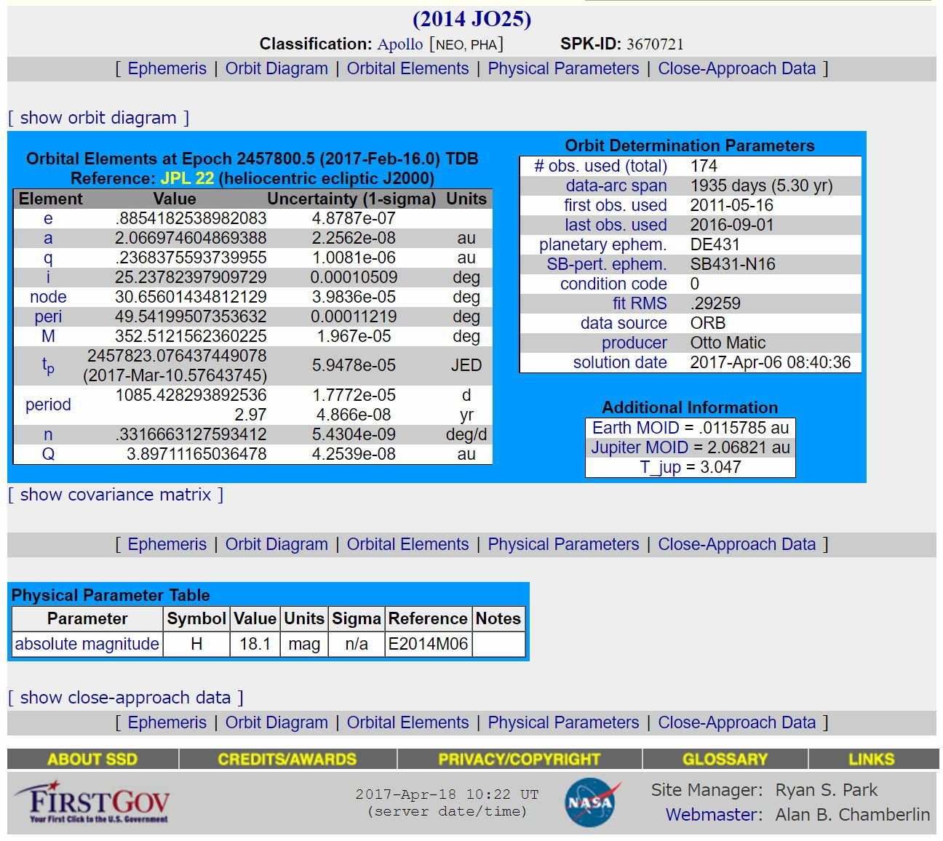This screenshot has width=943, height=841.
Task: Open Orbit Diagram in the bottom navigation bar
Action: click(x=276, y=722)
